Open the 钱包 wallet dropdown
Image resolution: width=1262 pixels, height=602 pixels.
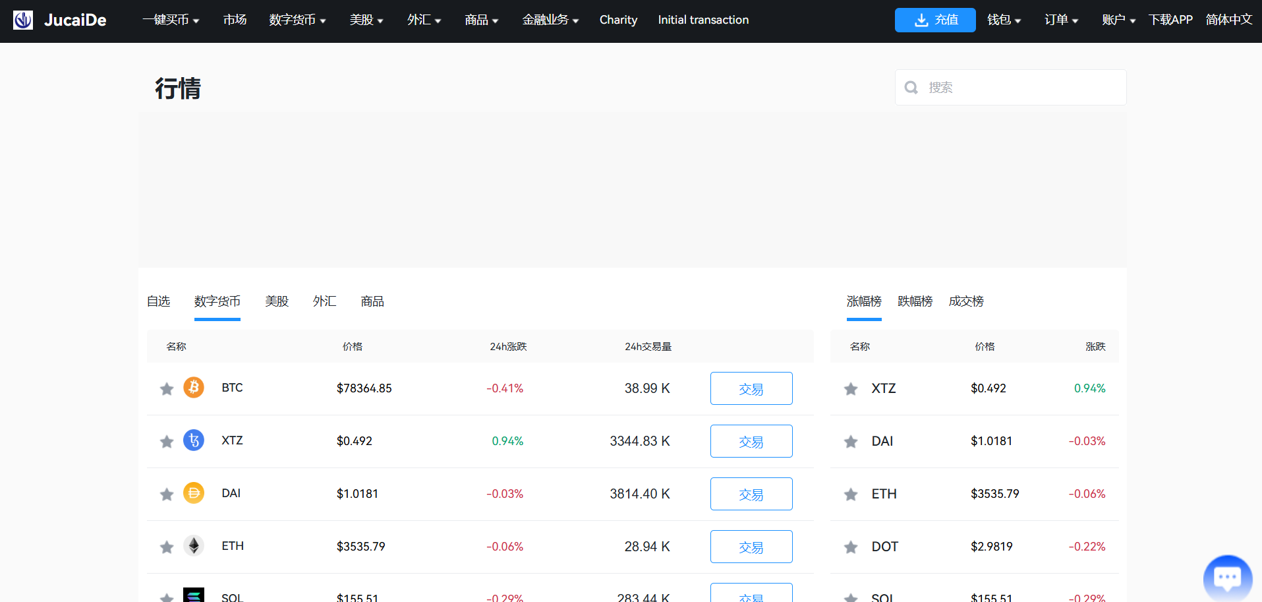pyautogui.click(x=1004, y=20)
